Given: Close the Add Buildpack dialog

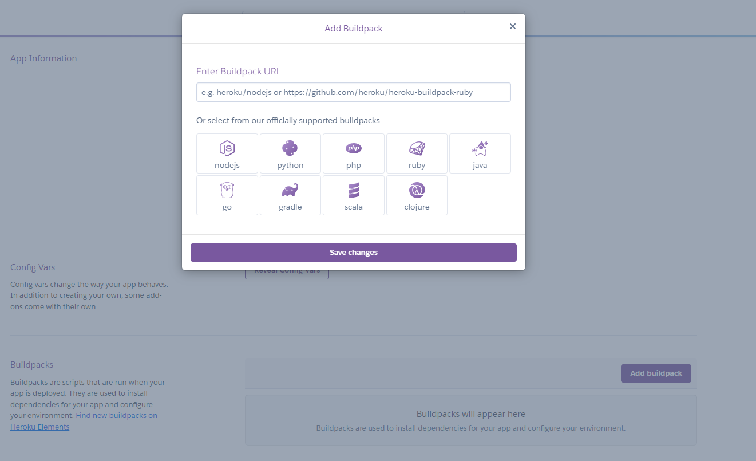Looking at the screenshot, I should [513, 26].
